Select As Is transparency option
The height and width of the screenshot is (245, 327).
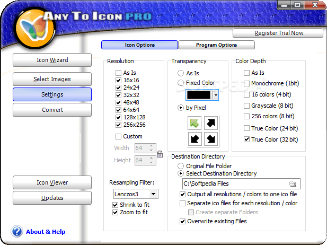181,73
